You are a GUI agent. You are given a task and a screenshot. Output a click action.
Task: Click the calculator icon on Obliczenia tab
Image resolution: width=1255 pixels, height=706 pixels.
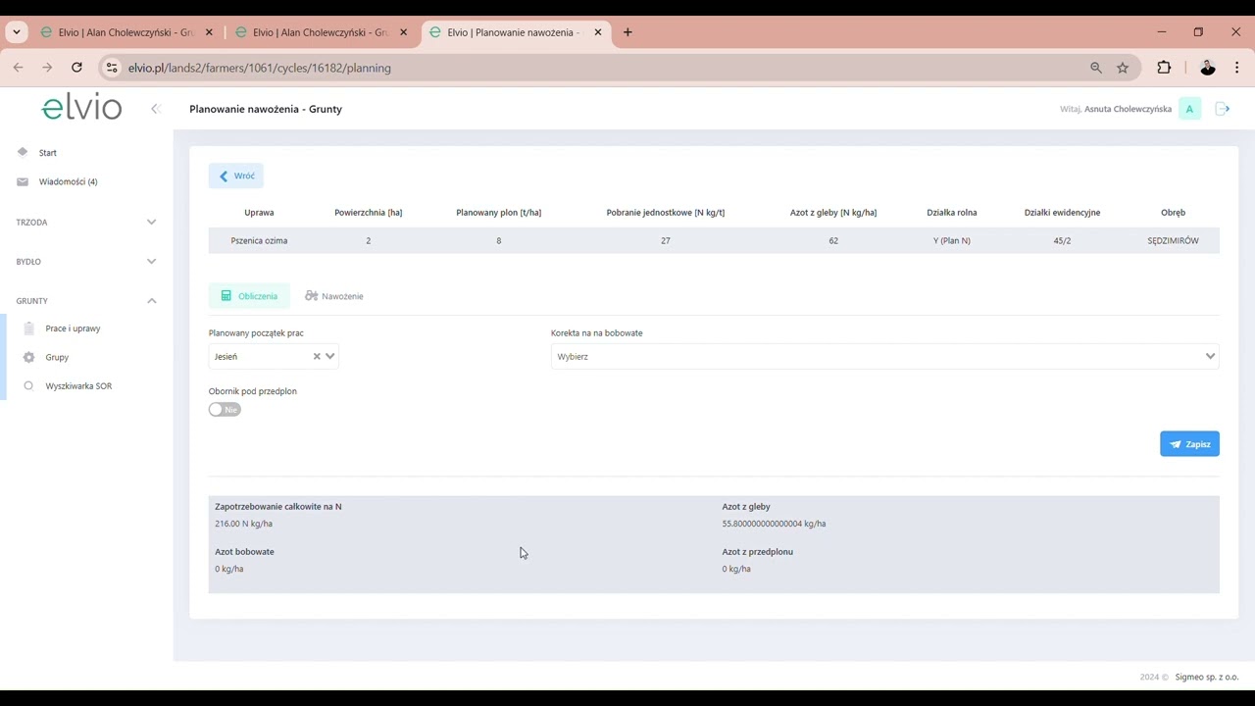pos(226,296)
